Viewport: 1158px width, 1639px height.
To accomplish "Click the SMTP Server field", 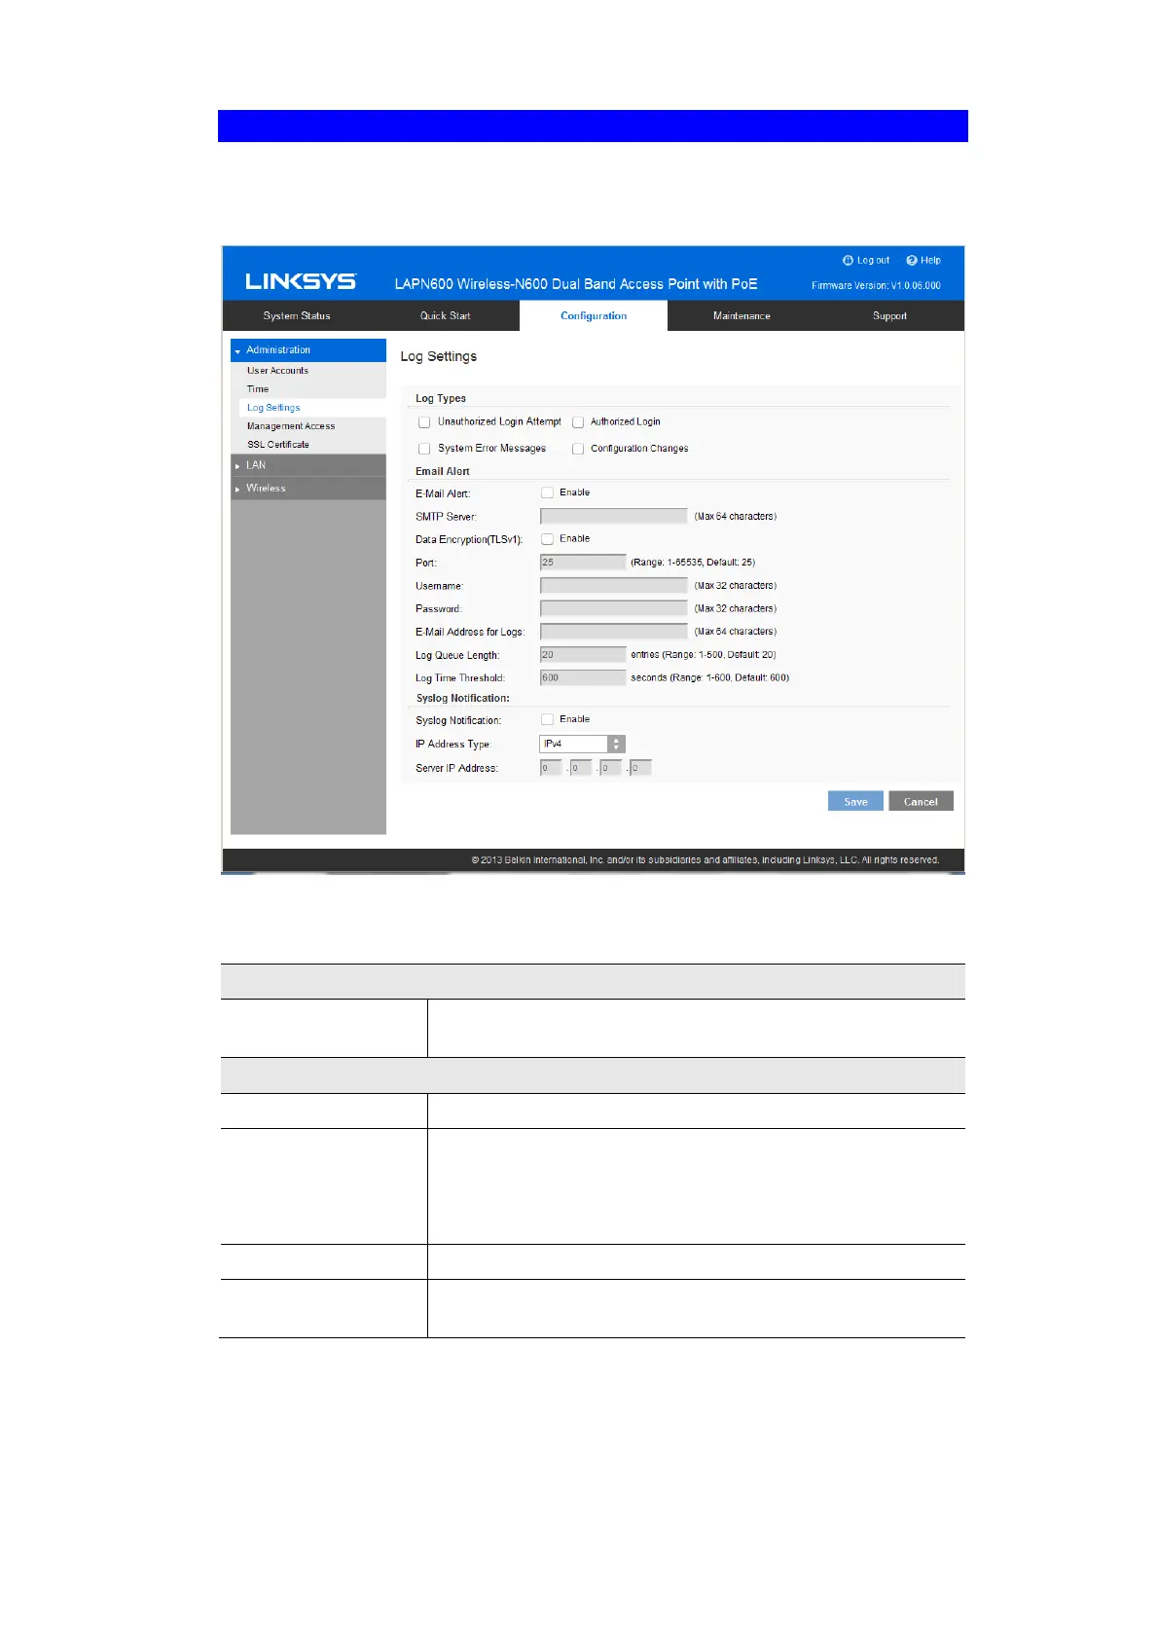I will pyautogui.click(x=614, y=516).
